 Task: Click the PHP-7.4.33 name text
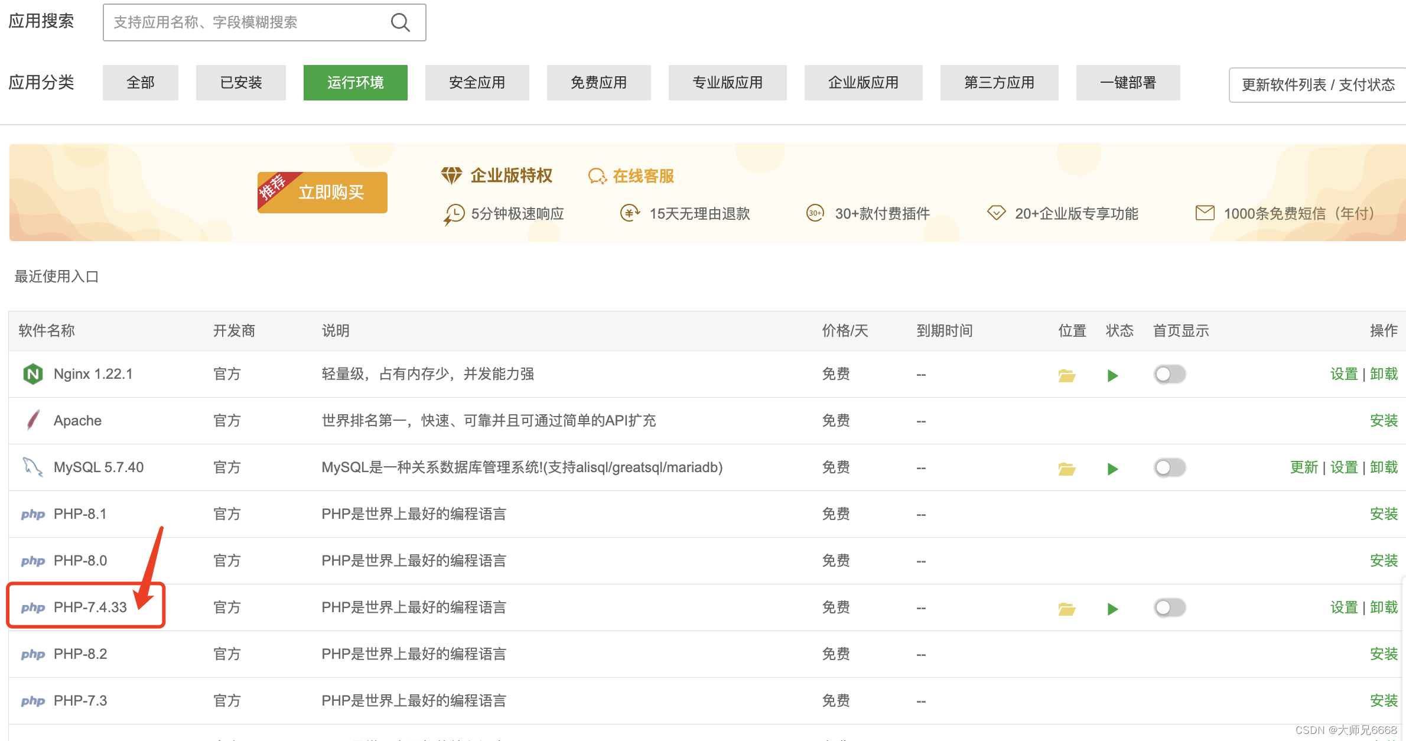90,607
